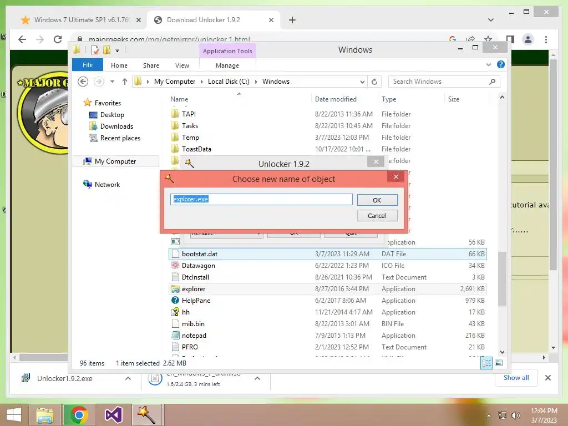568x426 pixels.
Task: Select the notepad application icon
Action: click(x=175, y=336)
